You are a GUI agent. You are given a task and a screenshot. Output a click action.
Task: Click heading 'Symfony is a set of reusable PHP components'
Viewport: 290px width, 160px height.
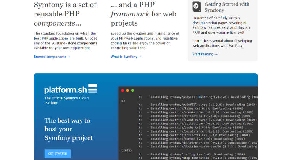pyautogui.click(x=65, y=14)
